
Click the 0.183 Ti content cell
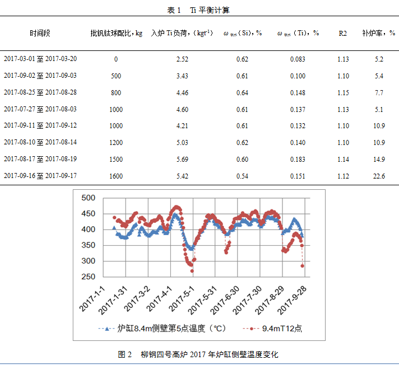point(298,160)
